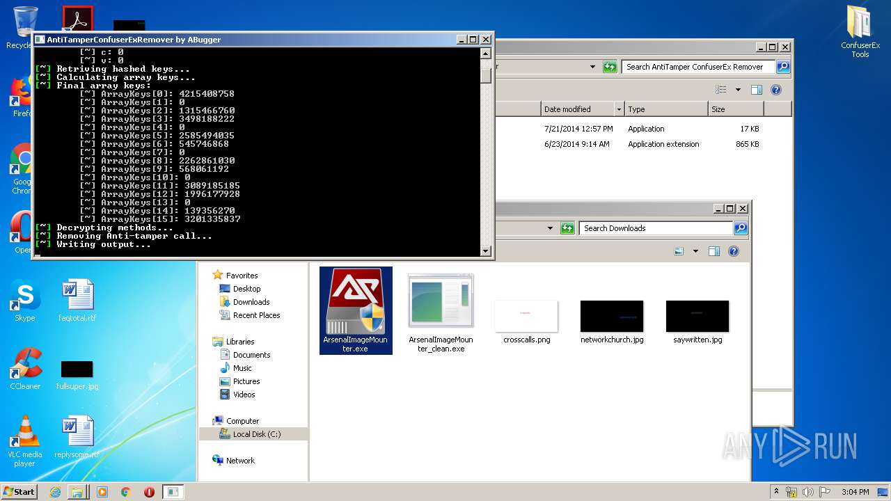Click the console window title icon
The height and width of the screenshot is (501, 891).
[40, 40]
